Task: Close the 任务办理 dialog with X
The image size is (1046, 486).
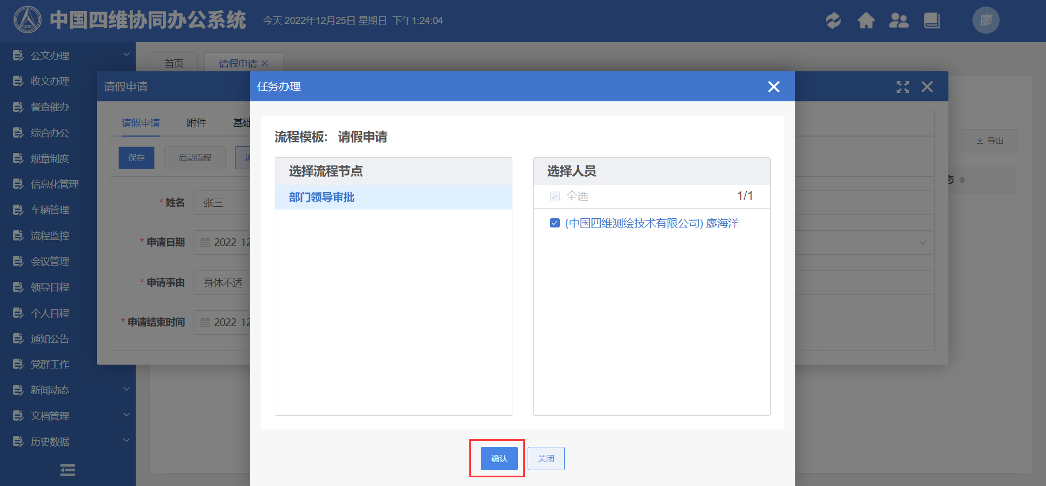Action: (773, 87)
